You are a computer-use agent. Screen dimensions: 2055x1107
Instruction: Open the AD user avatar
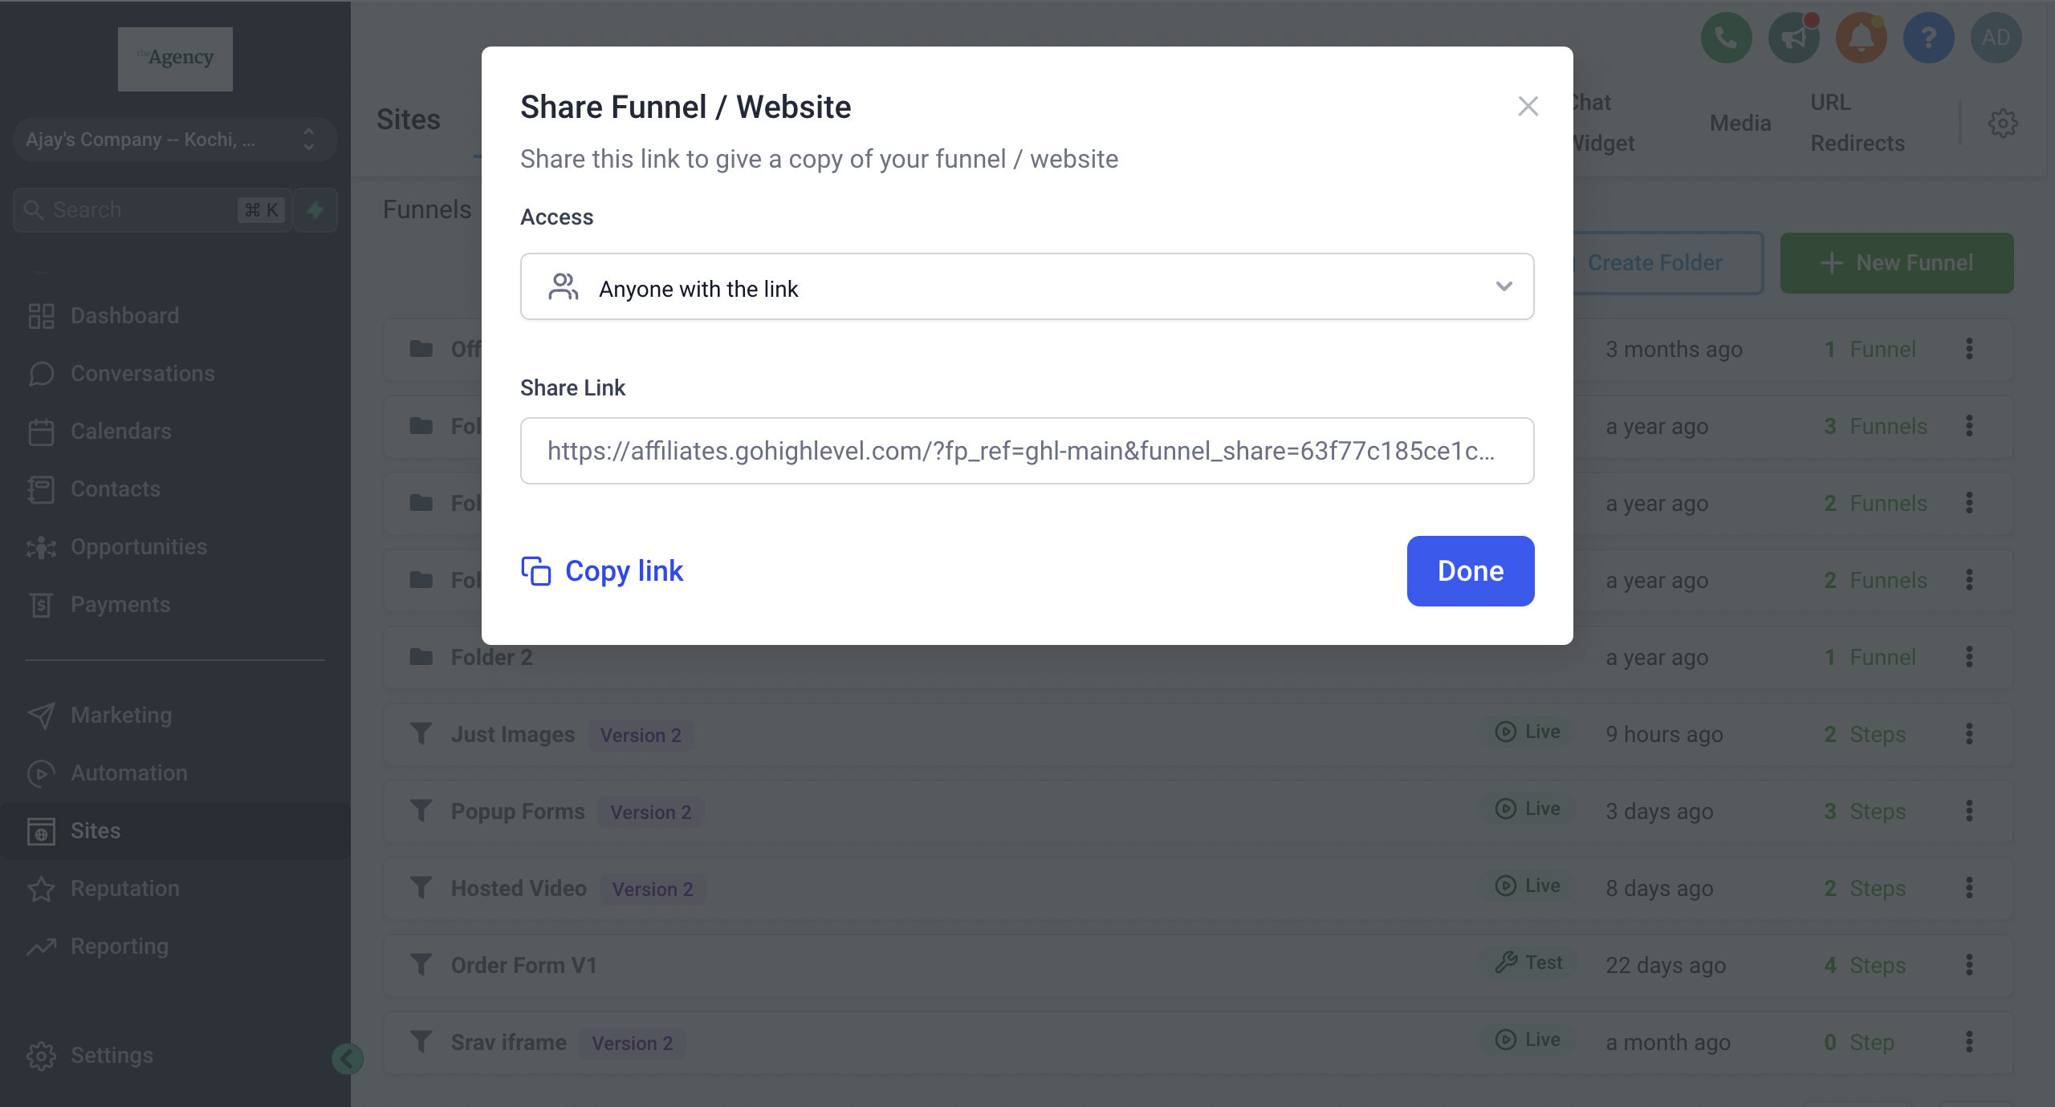coord(1996,38)
